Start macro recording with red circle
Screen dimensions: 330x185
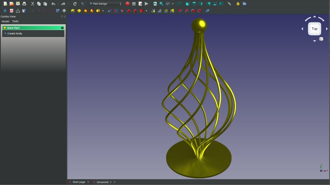point(127,4)
